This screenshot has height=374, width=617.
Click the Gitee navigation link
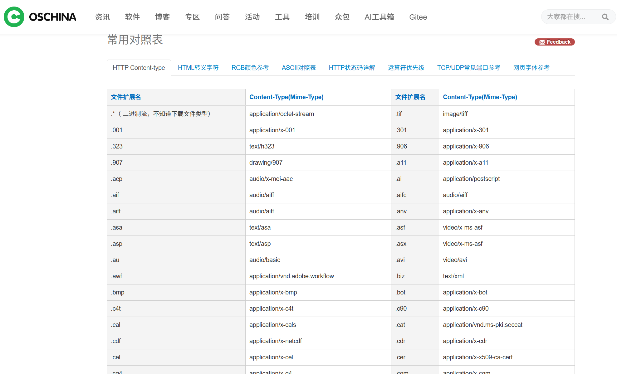tap(418, 17)
